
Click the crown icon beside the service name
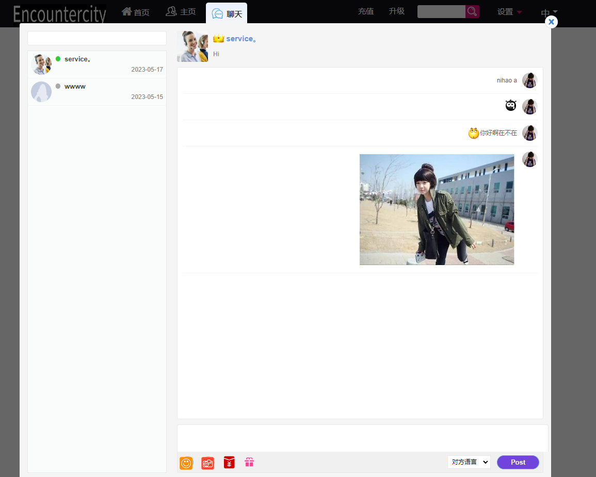coord(218,39)
